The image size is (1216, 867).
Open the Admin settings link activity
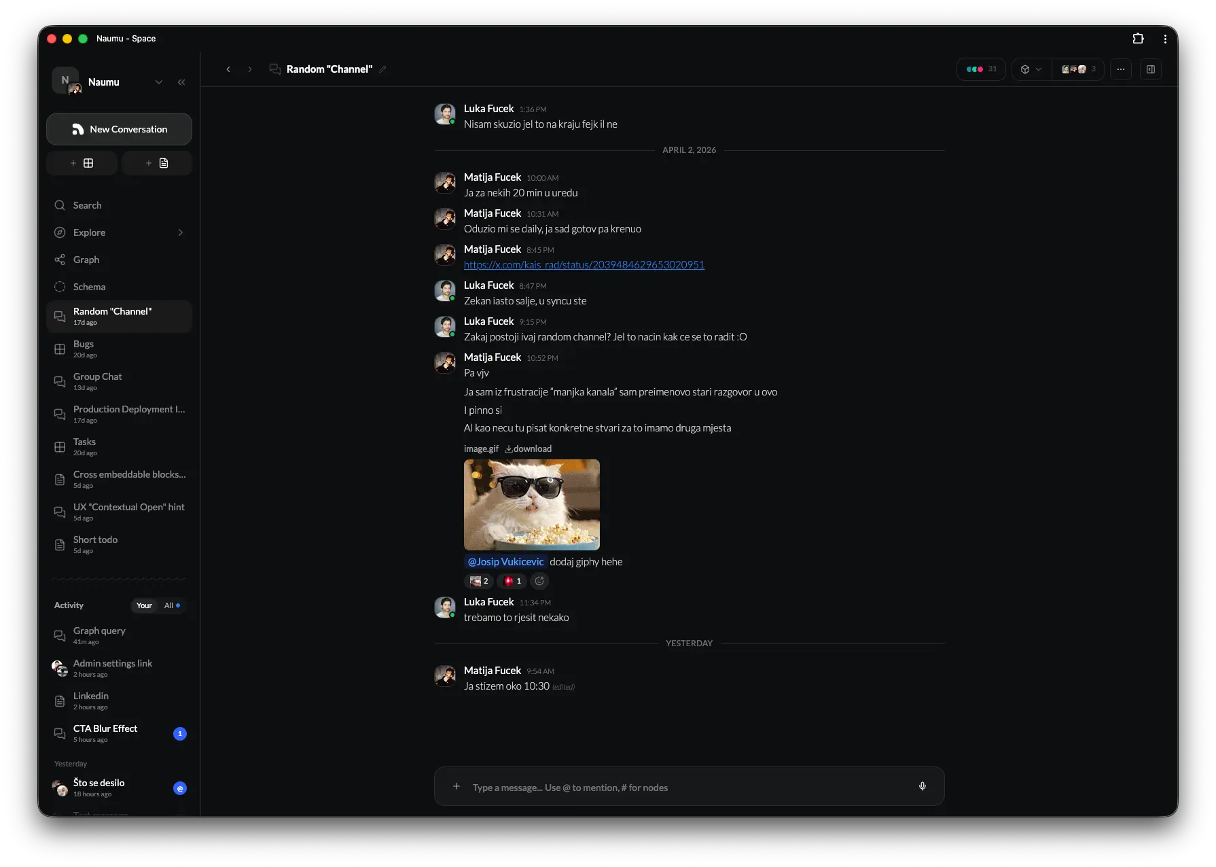(119, 669)
